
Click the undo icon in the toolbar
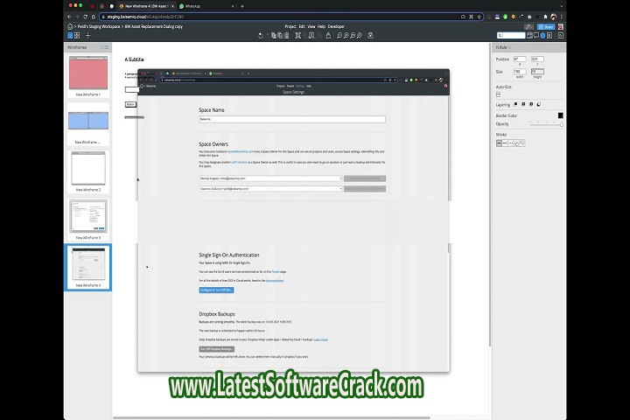[262, 36]
